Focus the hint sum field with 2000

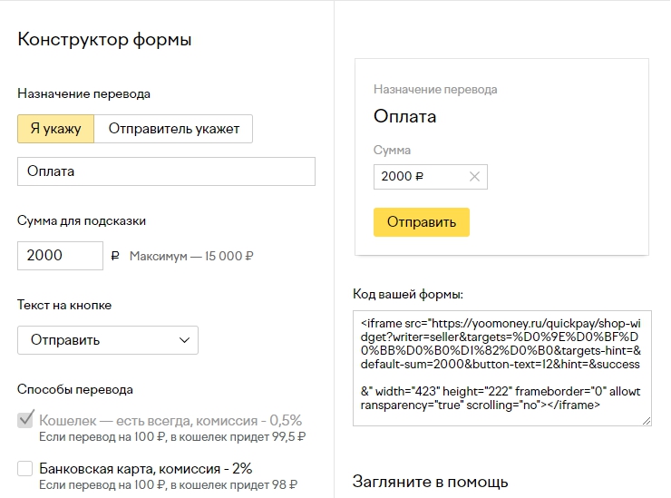(x=60, y=256)
